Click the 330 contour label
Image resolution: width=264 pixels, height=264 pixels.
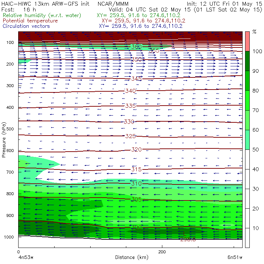click(x=129, y=122)
